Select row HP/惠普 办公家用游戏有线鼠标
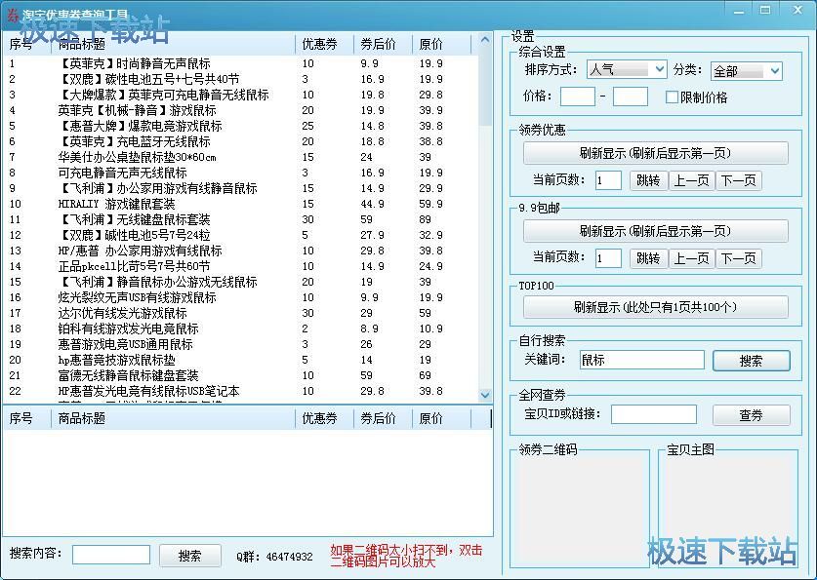This screenshot has height=580, width=817. coord(241,251)
